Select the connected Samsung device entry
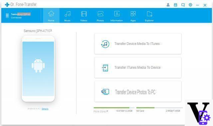Image resolution: width=213 pixels, height=126 pixels. (21, 16)
